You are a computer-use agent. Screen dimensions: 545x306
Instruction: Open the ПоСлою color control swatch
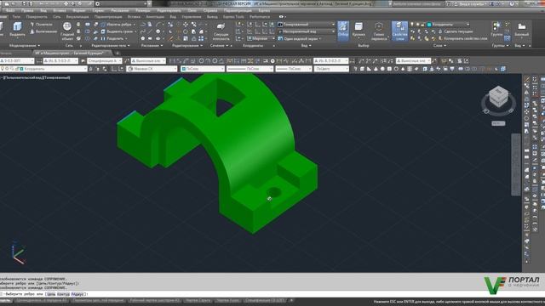point(184,69)
